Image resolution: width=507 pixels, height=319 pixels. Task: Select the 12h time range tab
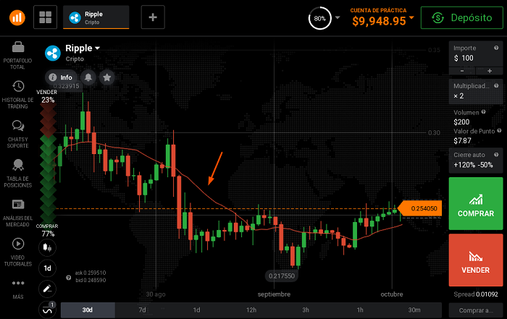[251, 310]
